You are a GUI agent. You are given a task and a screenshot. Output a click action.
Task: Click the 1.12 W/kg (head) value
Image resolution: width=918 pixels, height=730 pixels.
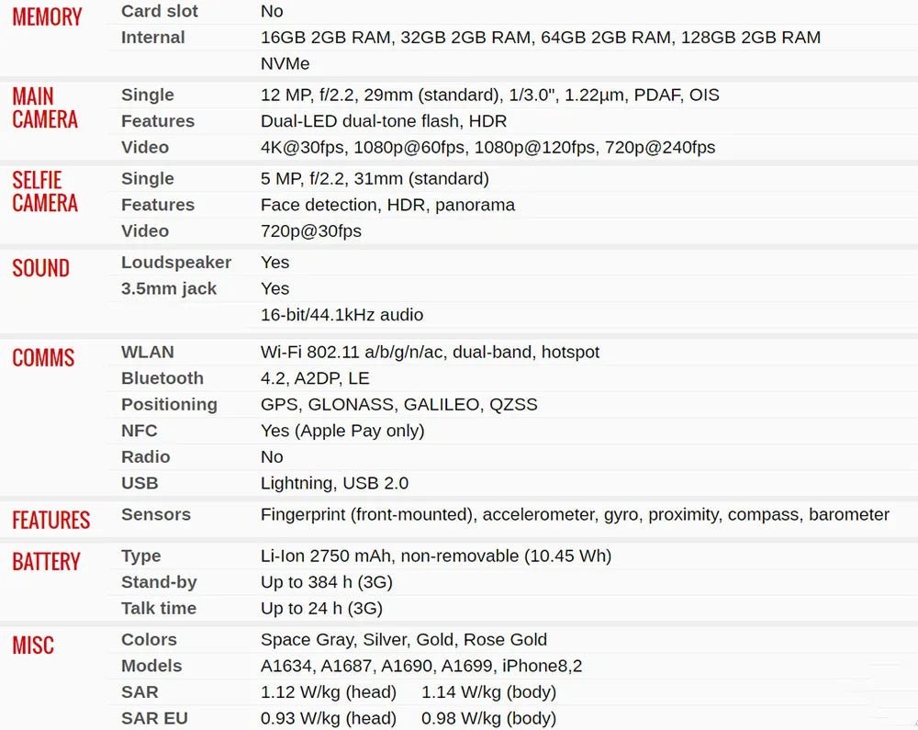pyautogui.click(x=329, y=692)
